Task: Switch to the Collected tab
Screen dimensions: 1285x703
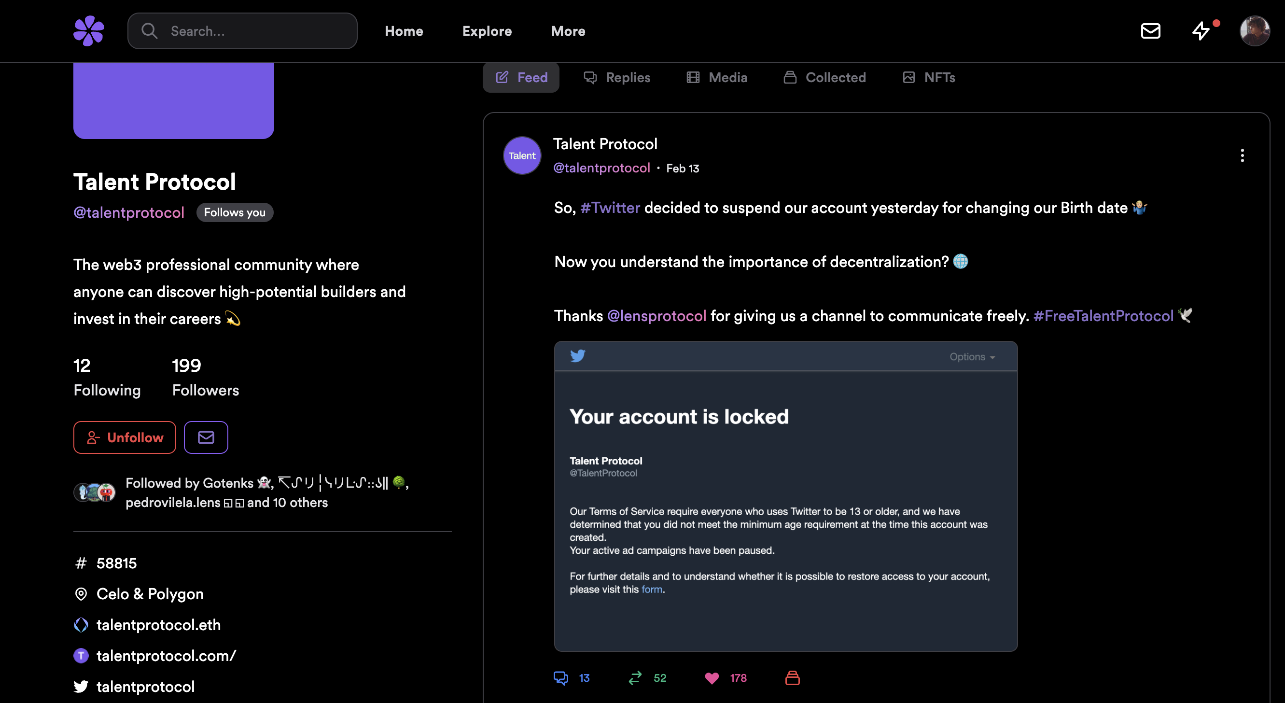Action: click(x=824, y=77)
